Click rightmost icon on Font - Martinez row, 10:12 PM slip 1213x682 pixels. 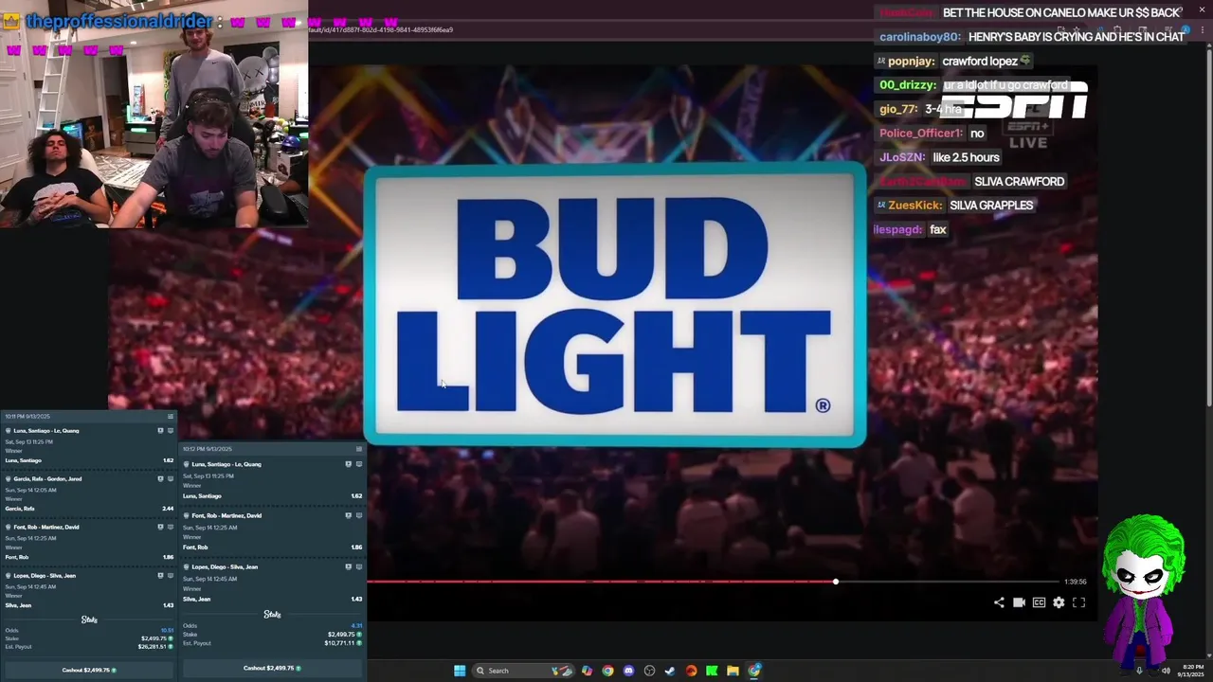(x=358, y=516)
